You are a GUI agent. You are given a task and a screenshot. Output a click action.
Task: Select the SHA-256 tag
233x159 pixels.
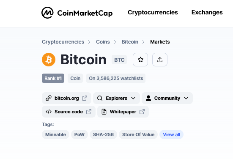pyautogui.click(x=103, y=134)
